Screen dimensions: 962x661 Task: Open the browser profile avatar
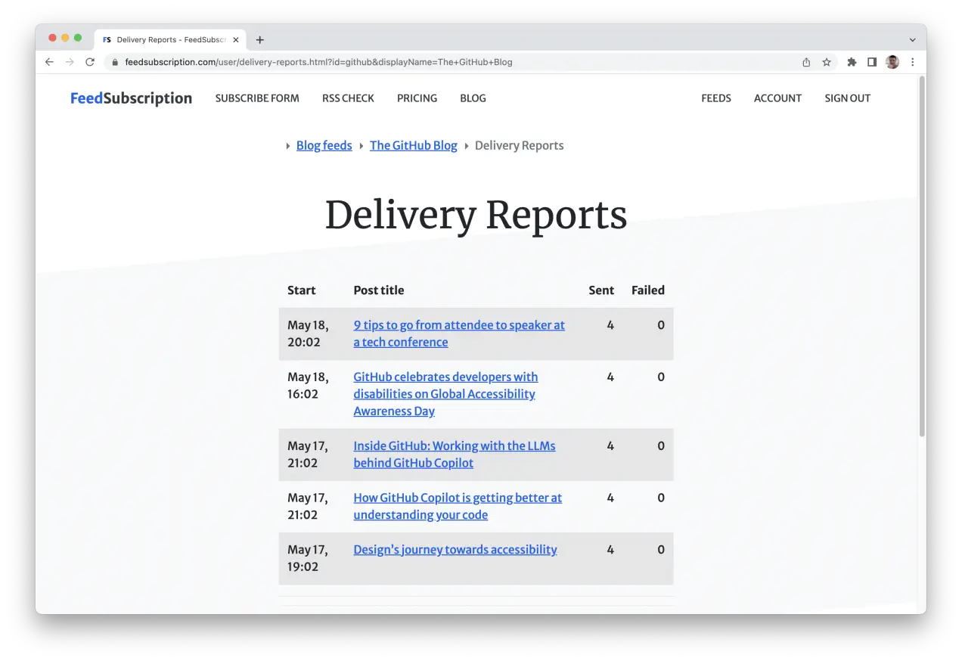(x=892, y=62)
